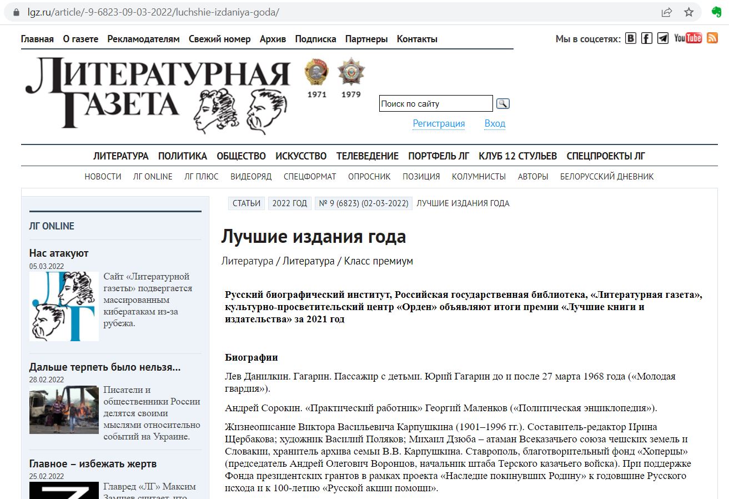Open the ЛГ ONLINE sidebar heading

point(52,226)
